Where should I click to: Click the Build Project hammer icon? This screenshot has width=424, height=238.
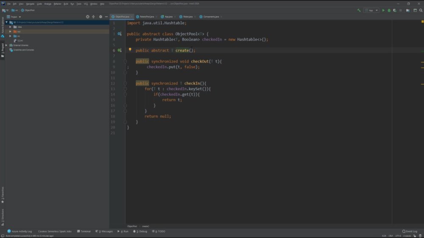click(359, 10)
